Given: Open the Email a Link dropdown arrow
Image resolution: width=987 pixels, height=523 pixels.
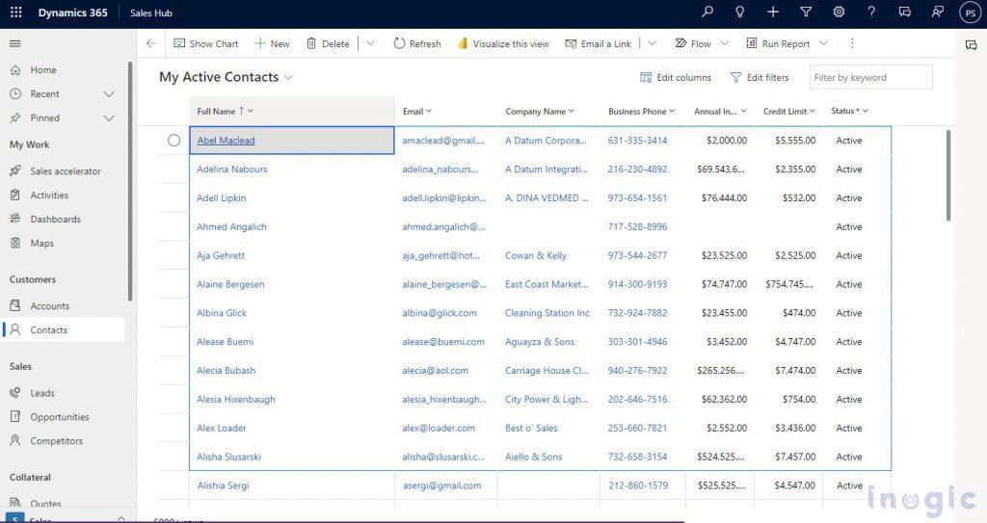Looking at the screenshot, I should (x=653, y=43).
